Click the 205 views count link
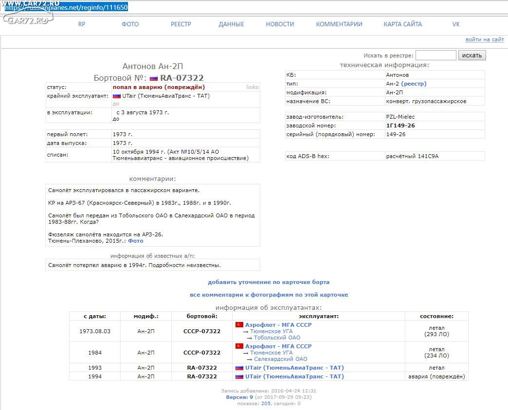 pos(266,404)
